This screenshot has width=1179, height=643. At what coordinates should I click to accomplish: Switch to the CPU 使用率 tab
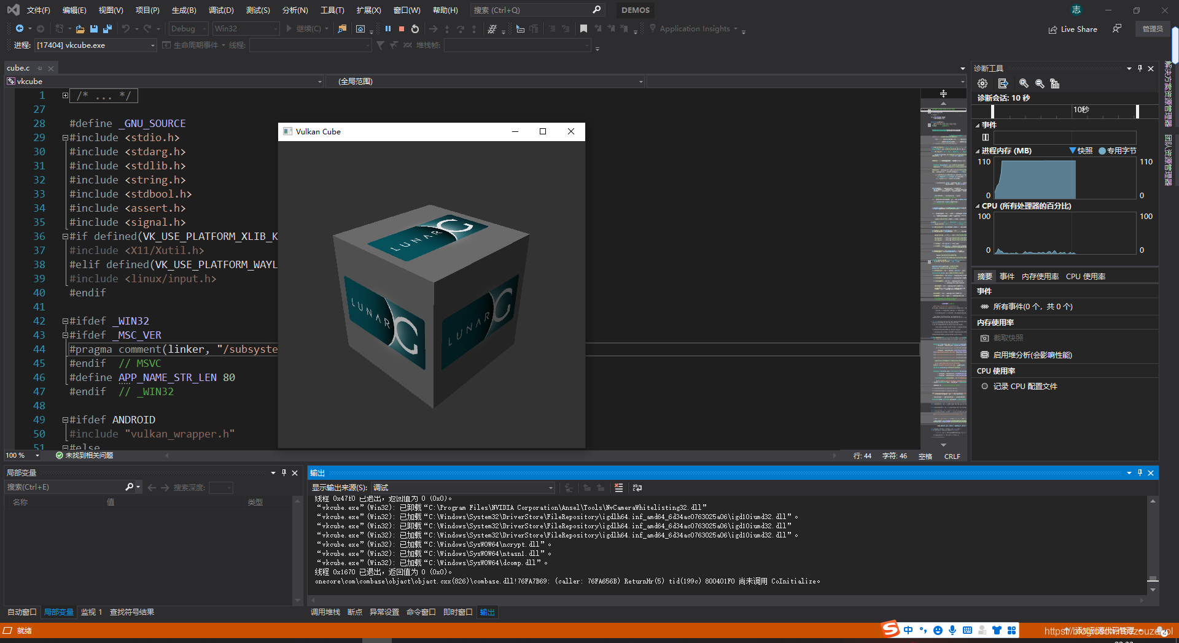pyautogui.click(x=1086, y=277)
